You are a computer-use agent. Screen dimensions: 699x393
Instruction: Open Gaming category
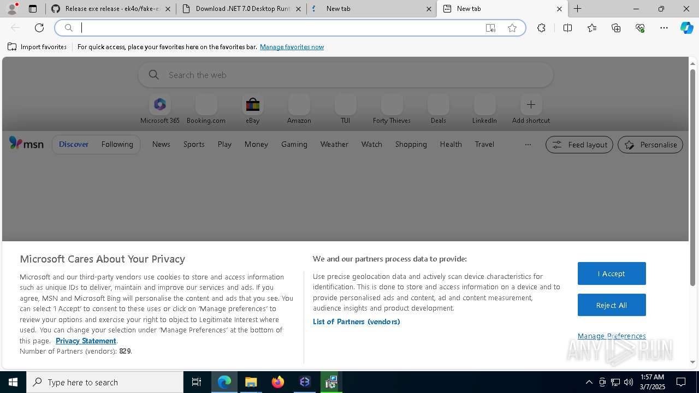(294, 144)
